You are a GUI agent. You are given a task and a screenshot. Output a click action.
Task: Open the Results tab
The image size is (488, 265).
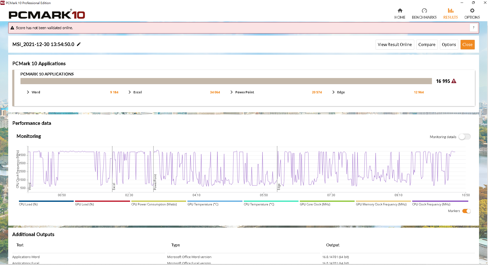(451, 14)
